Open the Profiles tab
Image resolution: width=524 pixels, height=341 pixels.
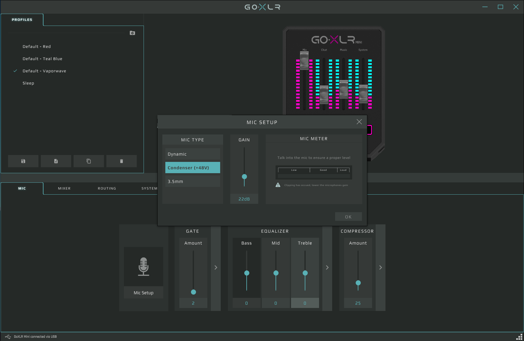22,20
